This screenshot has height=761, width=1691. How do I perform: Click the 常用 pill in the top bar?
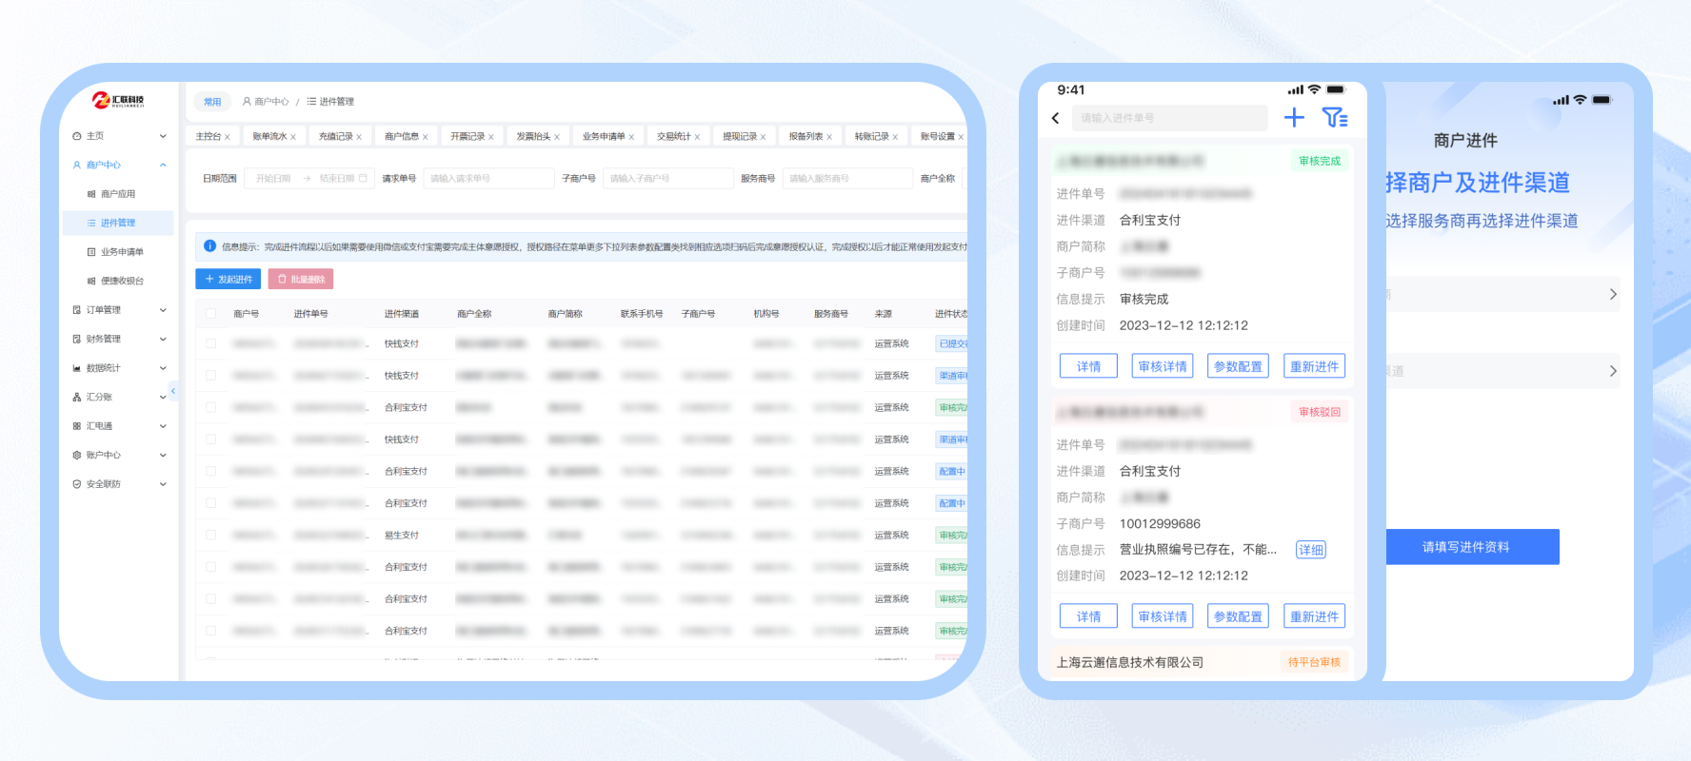pos(212,102)
